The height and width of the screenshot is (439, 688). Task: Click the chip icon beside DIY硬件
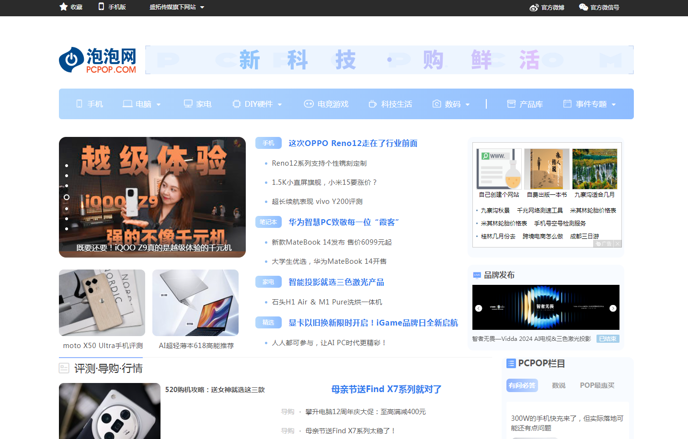[237, 104]
